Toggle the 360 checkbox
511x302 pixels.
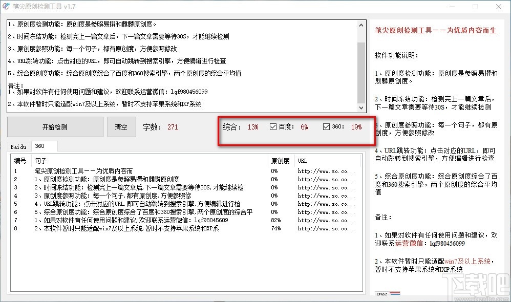[x=326, y=127]
